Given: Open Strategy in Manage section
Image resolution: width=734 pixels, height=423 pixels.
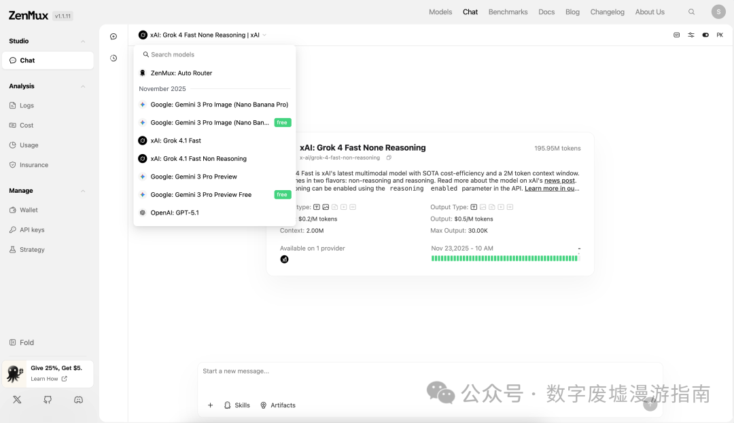Looking at the screenshot, I should coord(27,250).
